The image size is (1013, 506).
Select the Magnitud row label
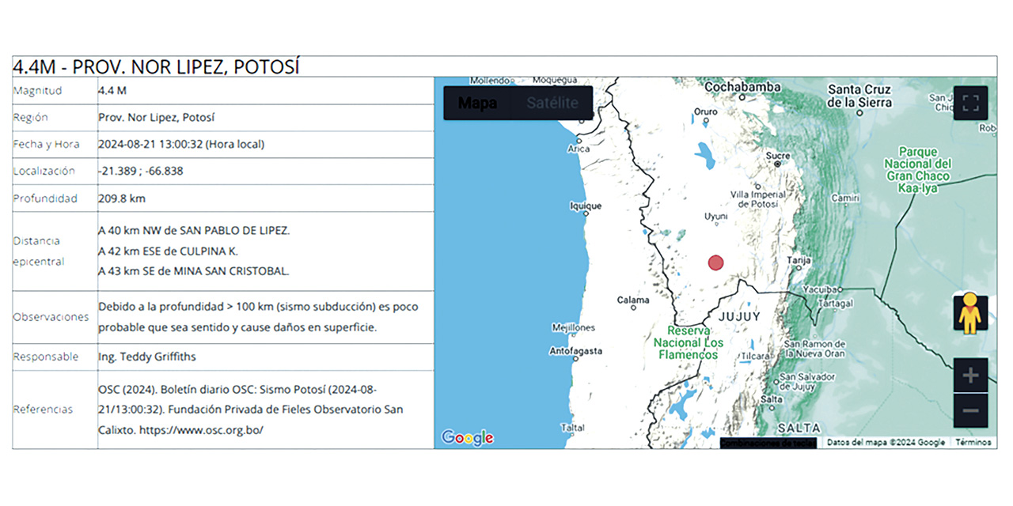tap(37, 91)
